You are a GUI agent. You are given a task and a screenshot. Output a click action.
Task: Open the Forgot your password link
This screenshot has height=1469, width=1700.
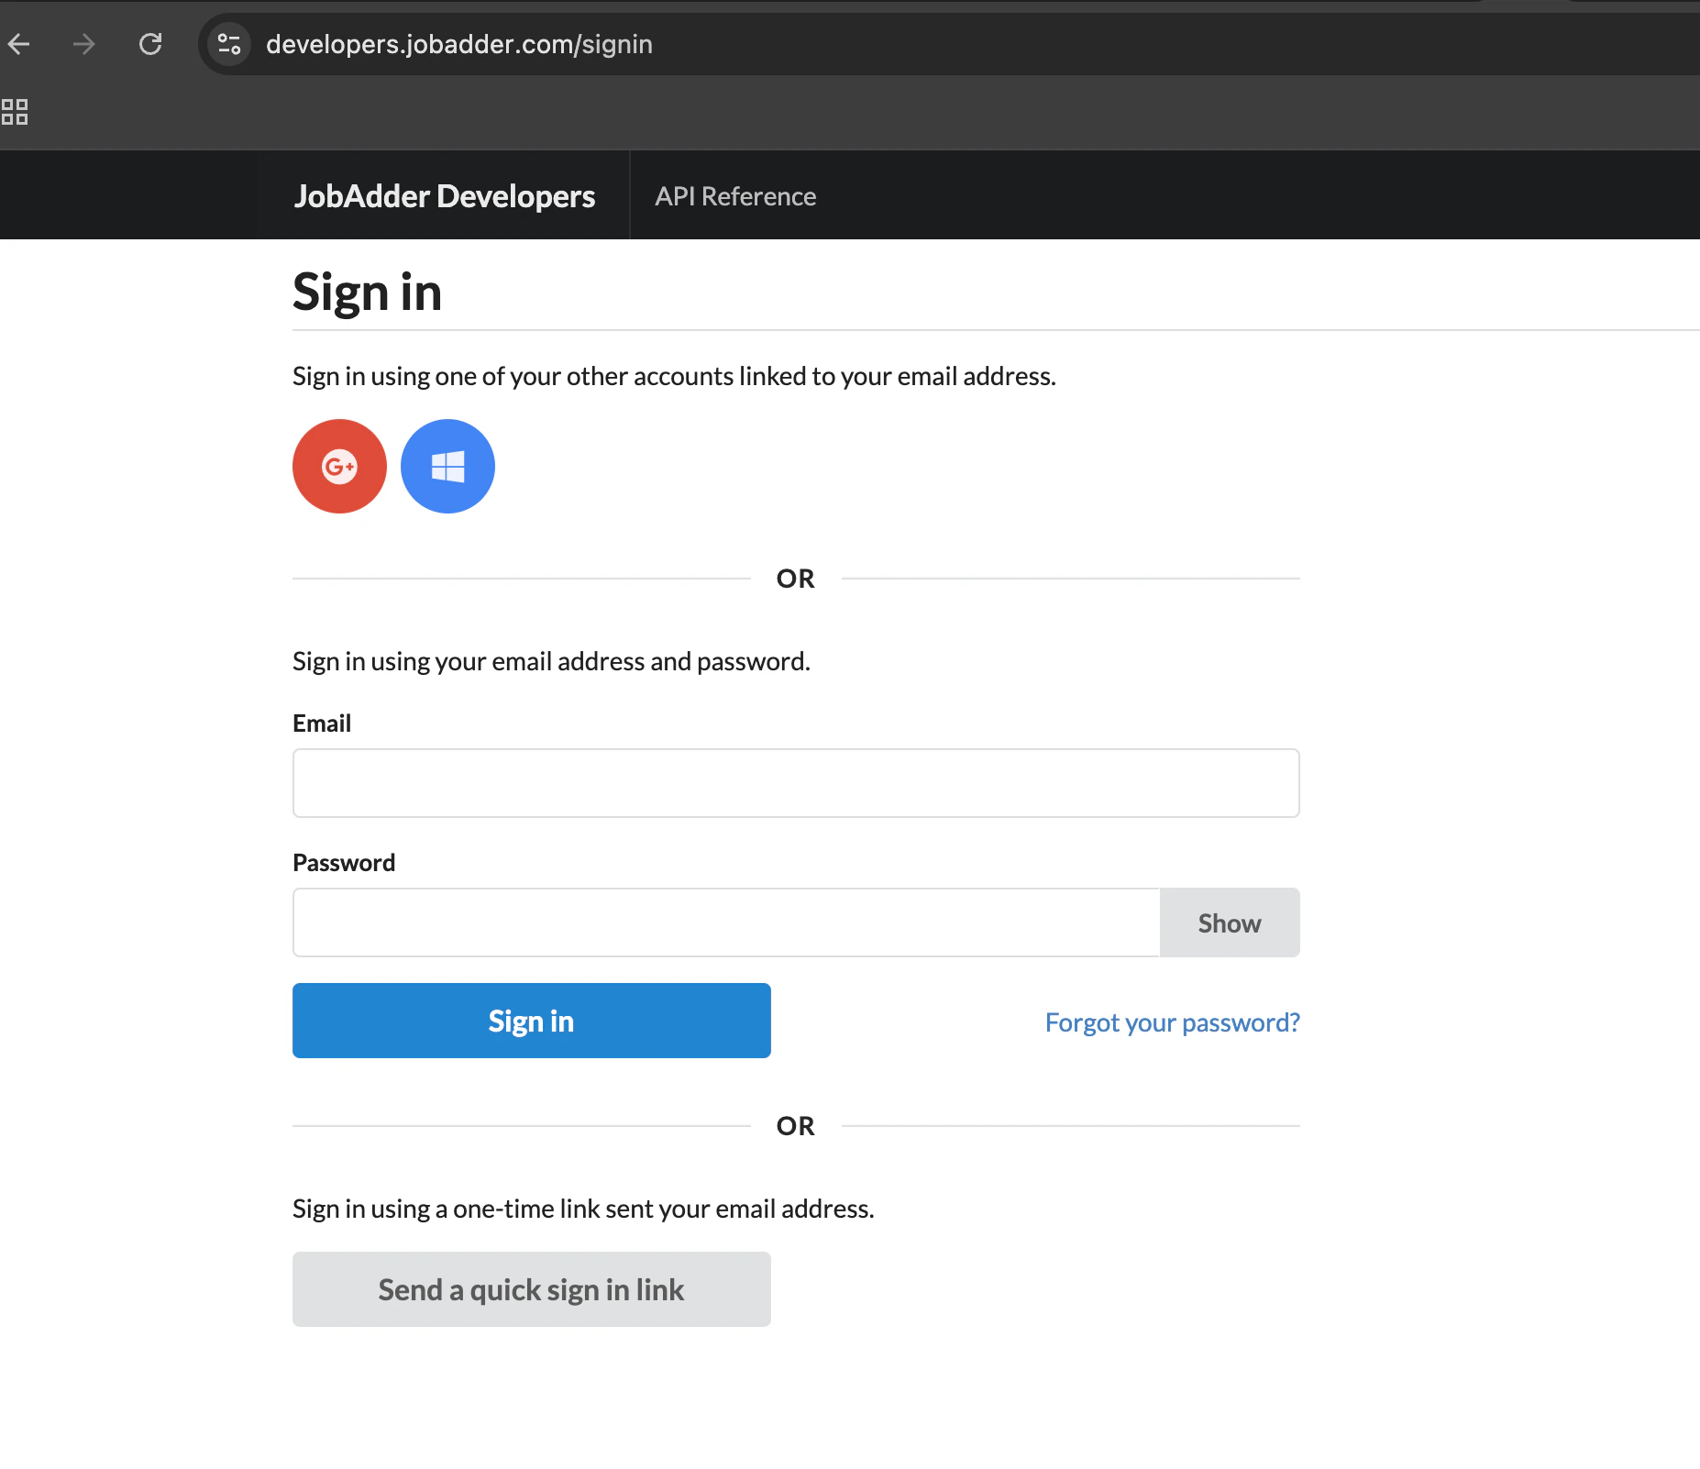tap(1171, 1022)
